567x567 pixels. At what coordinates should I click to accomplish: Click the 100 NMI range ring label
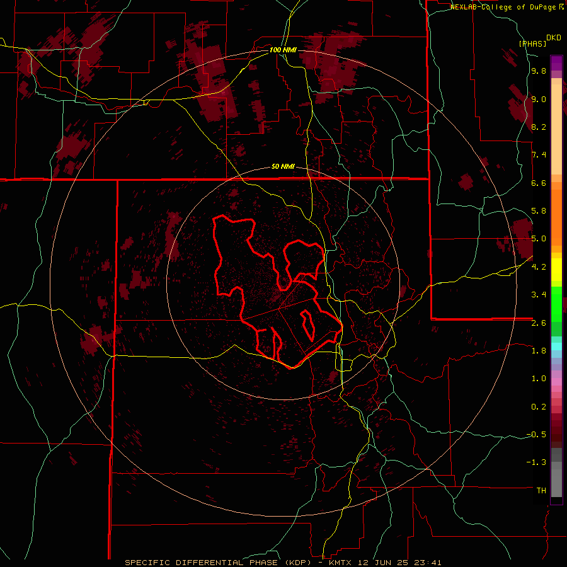(283, 50)
